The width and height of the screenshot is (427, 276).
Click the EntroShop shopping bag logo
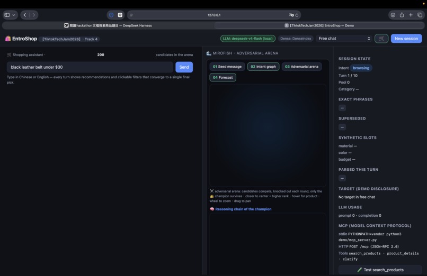point(8,39)
